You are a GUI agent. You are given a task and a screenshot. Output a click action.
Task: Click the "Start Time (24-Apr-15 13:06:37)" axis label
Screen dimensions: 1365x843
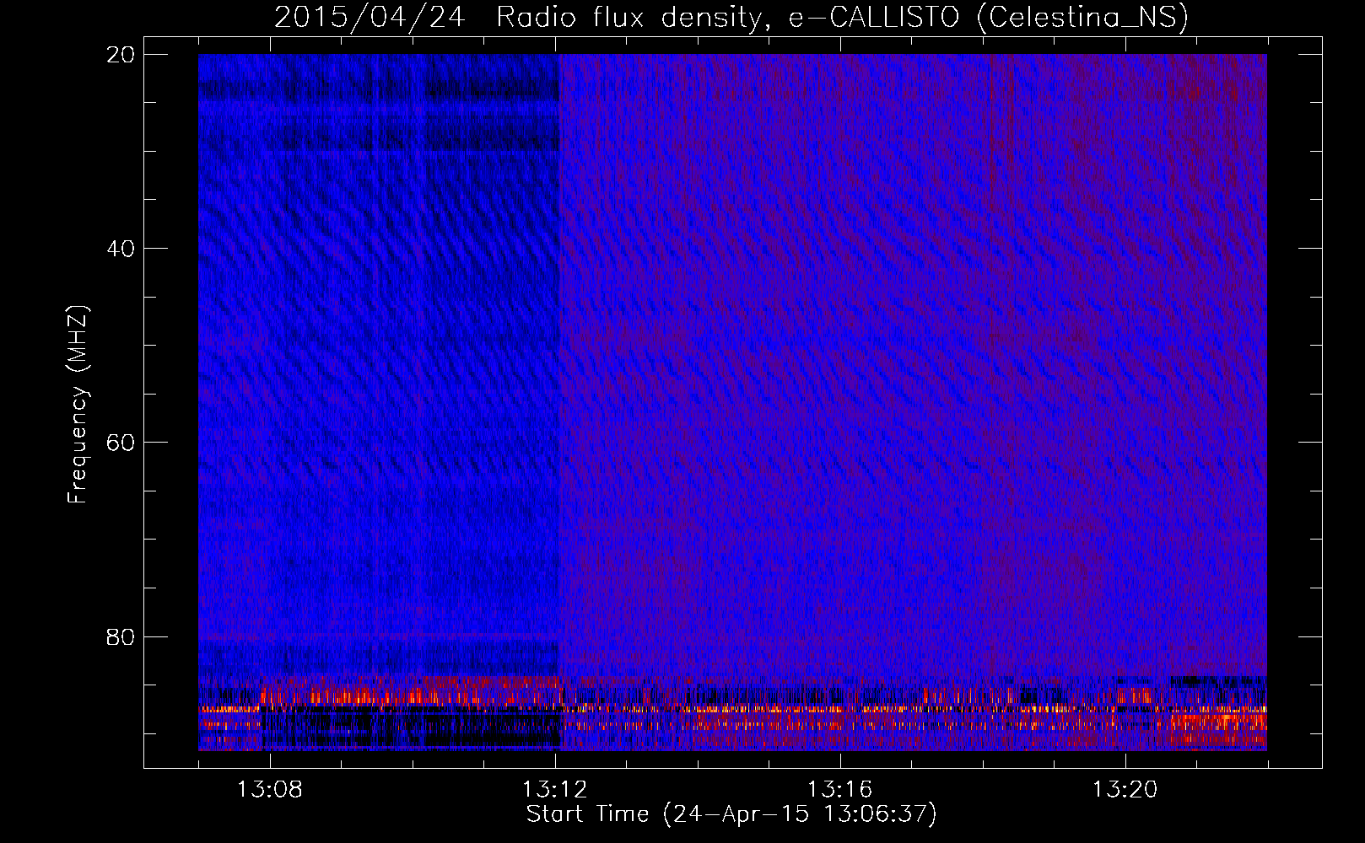coord(731,814)
